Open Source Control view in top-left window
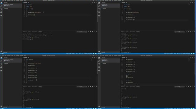The image size is (196, 109). tap(1, 9)
